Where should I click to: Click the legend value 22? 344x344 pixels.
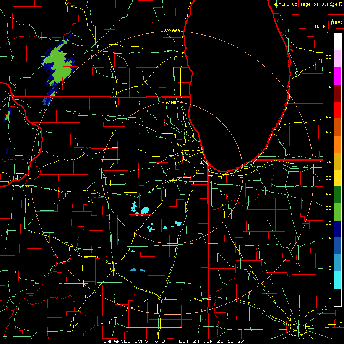coord(328,208)
